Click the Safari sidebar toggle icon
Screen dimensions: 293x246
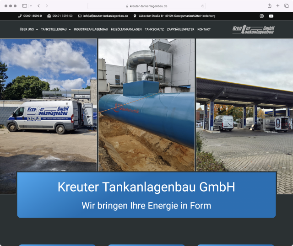pos(25,6)
